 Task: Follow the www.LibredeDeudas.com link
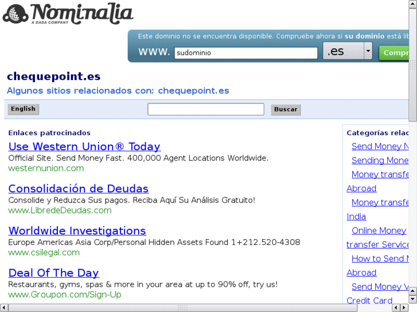click(x=60, y=210)
